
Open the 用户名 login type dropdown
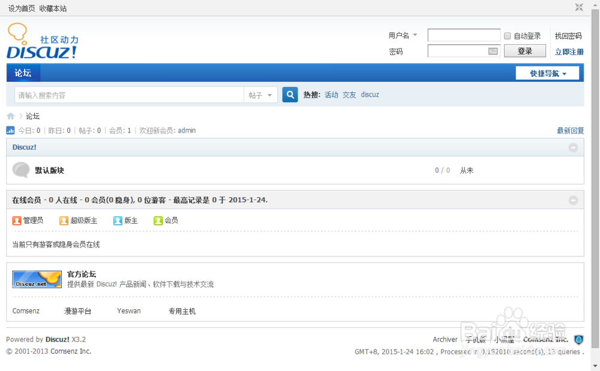click(x=403, y=35)
